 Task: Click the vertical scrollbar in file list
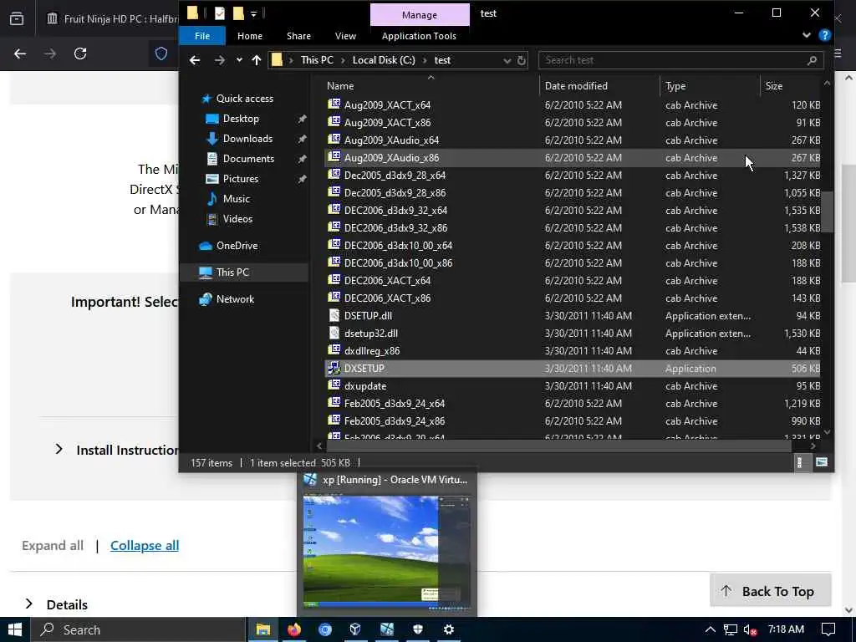827,211
